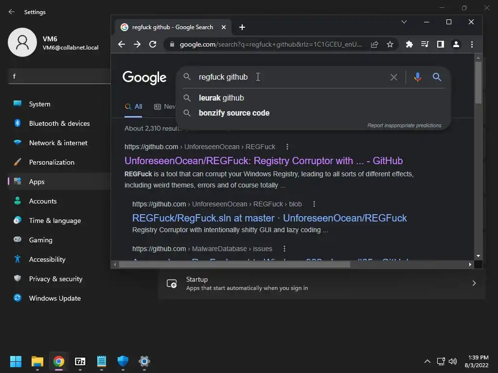Go back in Settings window
The width and height of the screenshot is (498, 373).
click(12, 12)
